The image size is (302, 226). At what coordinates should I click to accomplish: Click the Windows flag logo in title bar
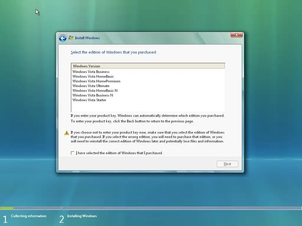[x=71, y=38]
